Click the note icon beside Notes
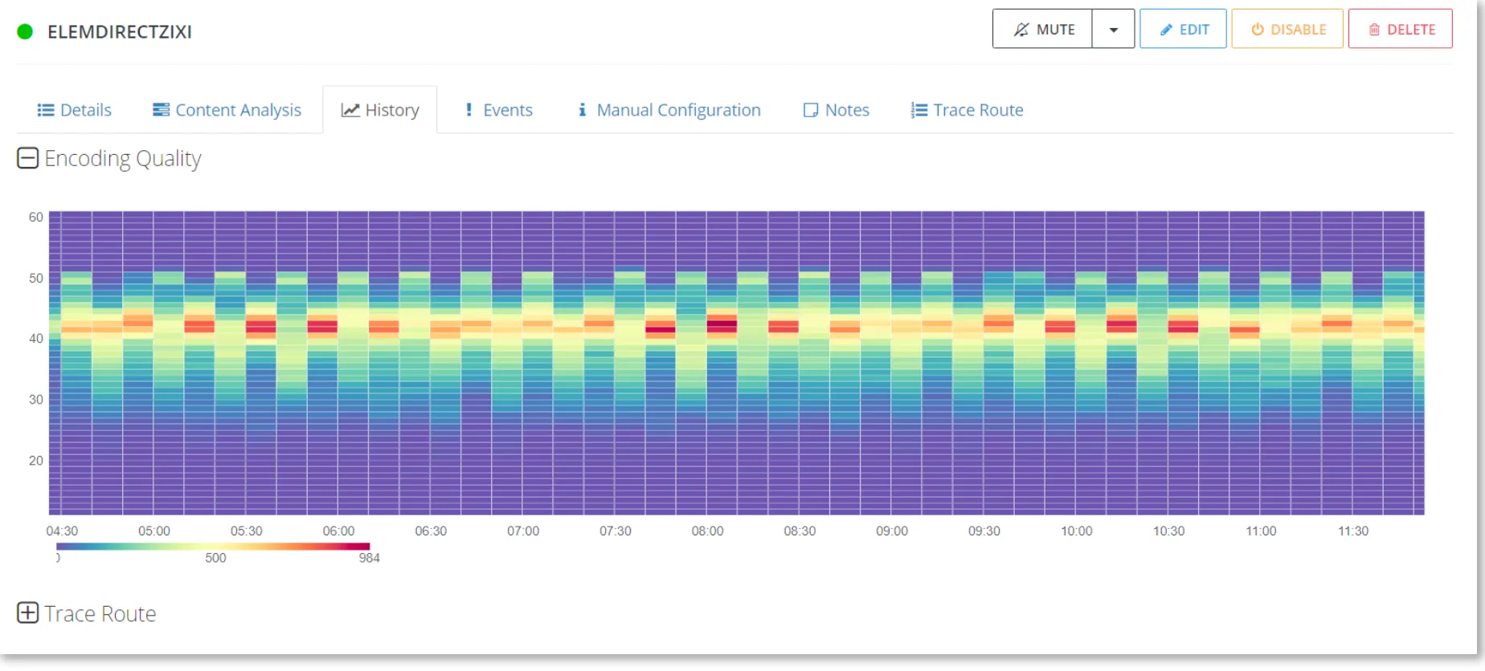The height and width of the screenshot is (671, 1485). (x=811, y=110)
